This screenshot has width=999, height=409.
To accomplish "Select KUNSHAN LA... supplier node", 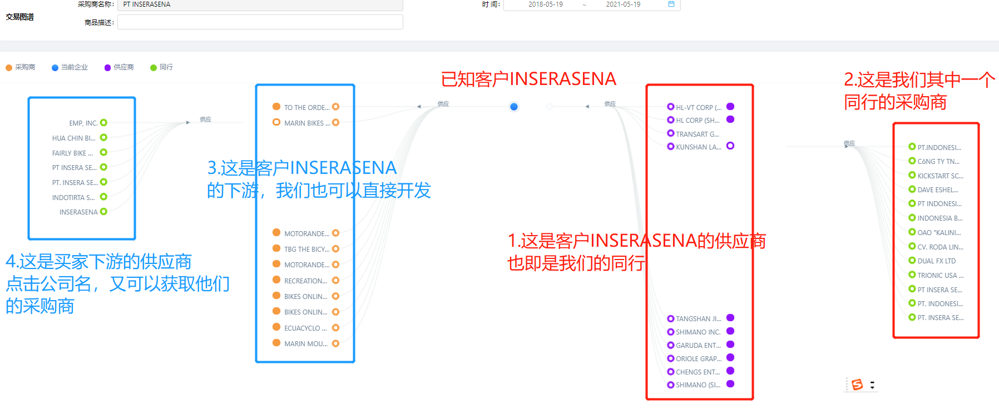I will (x=671, y=147).
